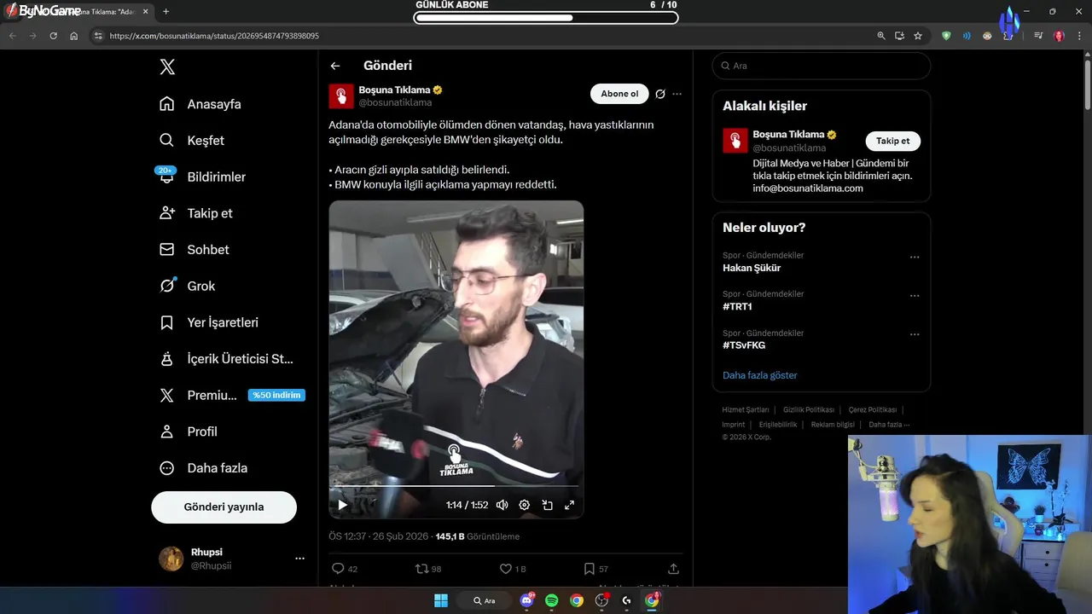The image size is (1092, 614).
Task: Open Yer İşaretleri bookmarks
Action: (x=208, y=322)
